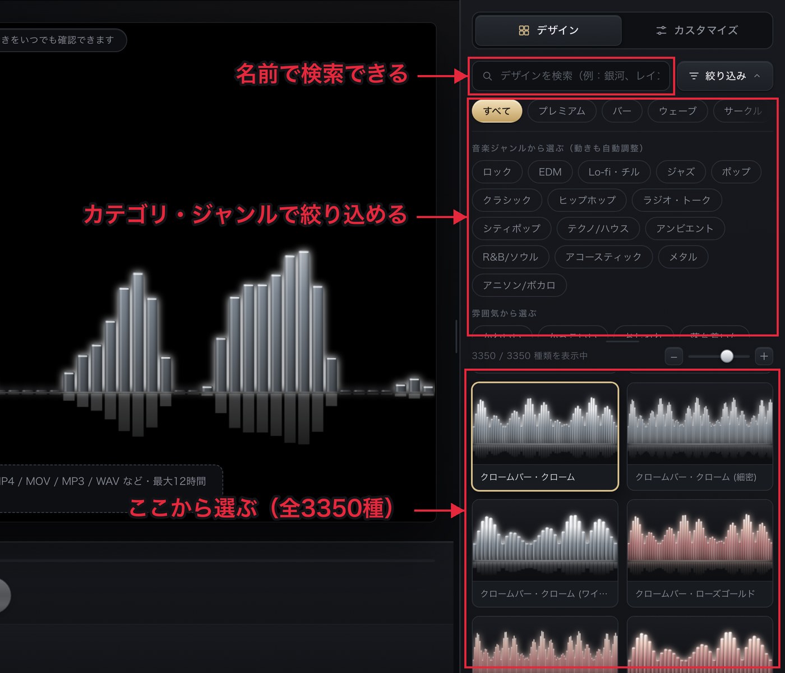Choose the Lo-fi・チル genre chip
785x673 pixels.
(x=614, y=171)
